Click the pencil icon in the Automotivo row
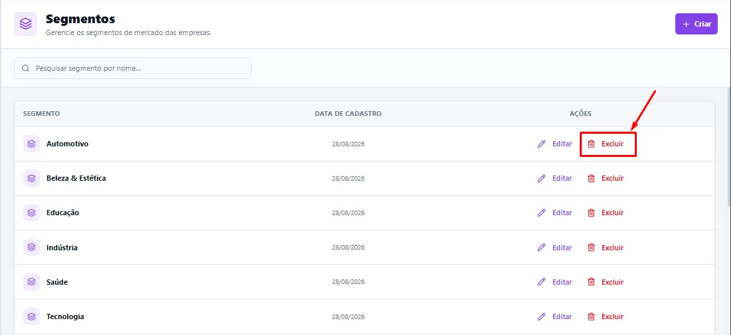Image resolution: width=731 pixels, height=335 pixels. pyautogui.click(x=541, y=144)
